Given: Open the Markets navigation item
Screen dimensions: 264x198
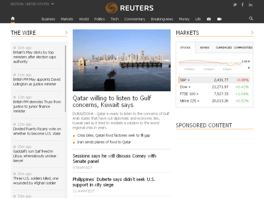Looking at the screenshot, I should coord(67,19).
